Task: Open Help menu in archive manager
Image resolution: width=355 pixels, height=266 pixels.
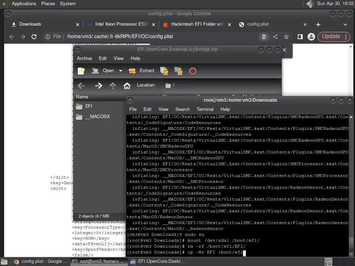Action: pos(136,58)
